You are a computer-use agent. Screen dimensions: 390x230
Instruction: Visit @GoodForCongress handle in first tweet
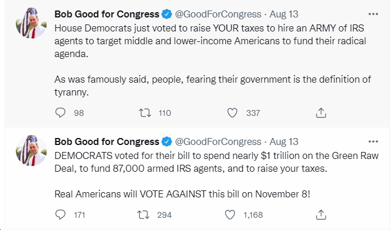click(218, 14)
